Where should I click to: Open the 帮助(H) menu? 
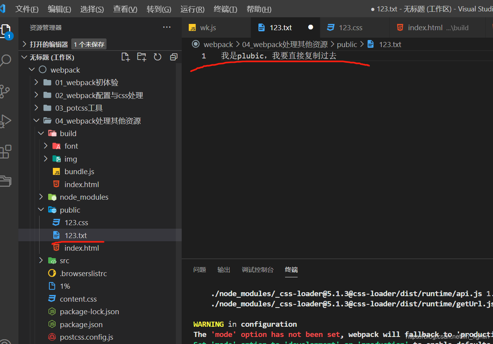point(259,9)
